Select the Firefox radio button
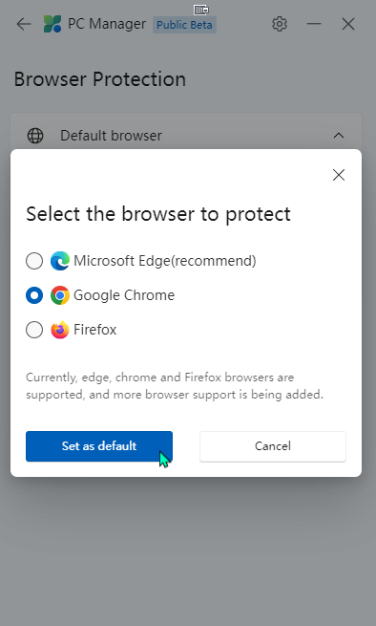Viewport: 376px width, 626px height. [34, 330]
